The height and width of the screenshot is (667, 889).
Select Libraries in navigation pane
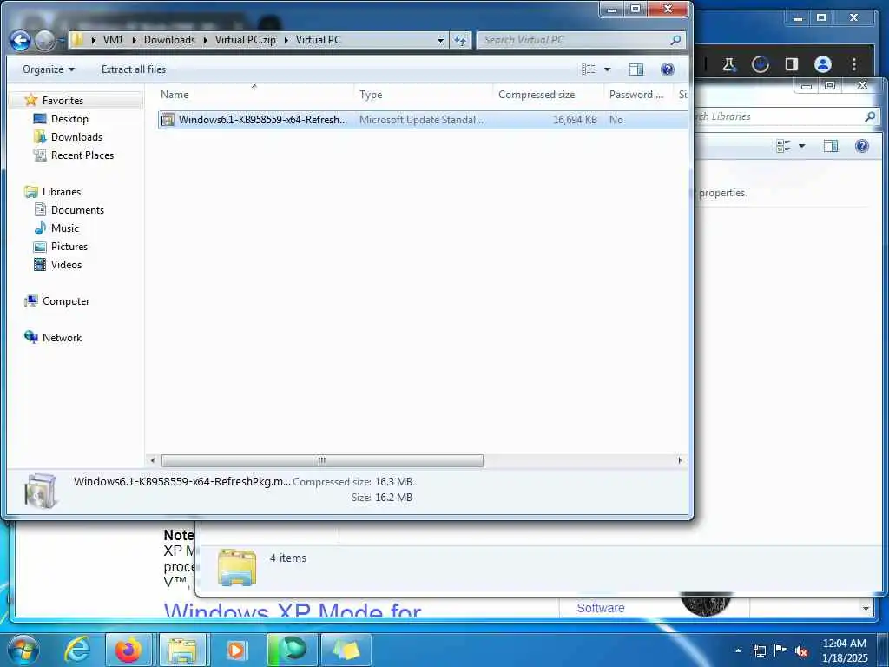(x=62, y=192)
